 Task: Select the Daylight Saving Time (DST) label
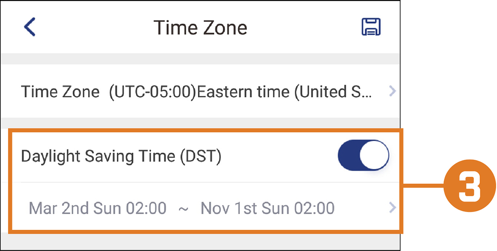(121, 156)
